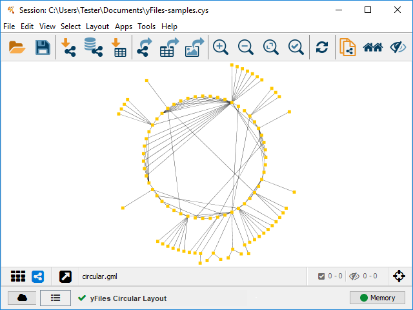
Task: Open the task history list button
Action: tap(55, 298)
